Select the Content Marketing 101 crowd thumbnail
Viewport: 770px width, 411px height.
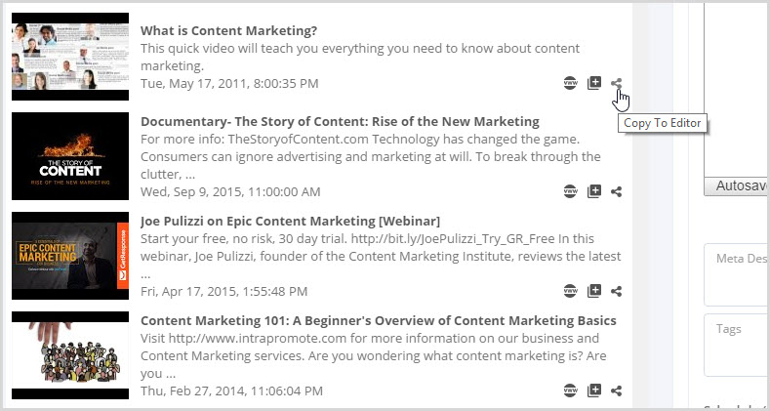pos(70,355)
